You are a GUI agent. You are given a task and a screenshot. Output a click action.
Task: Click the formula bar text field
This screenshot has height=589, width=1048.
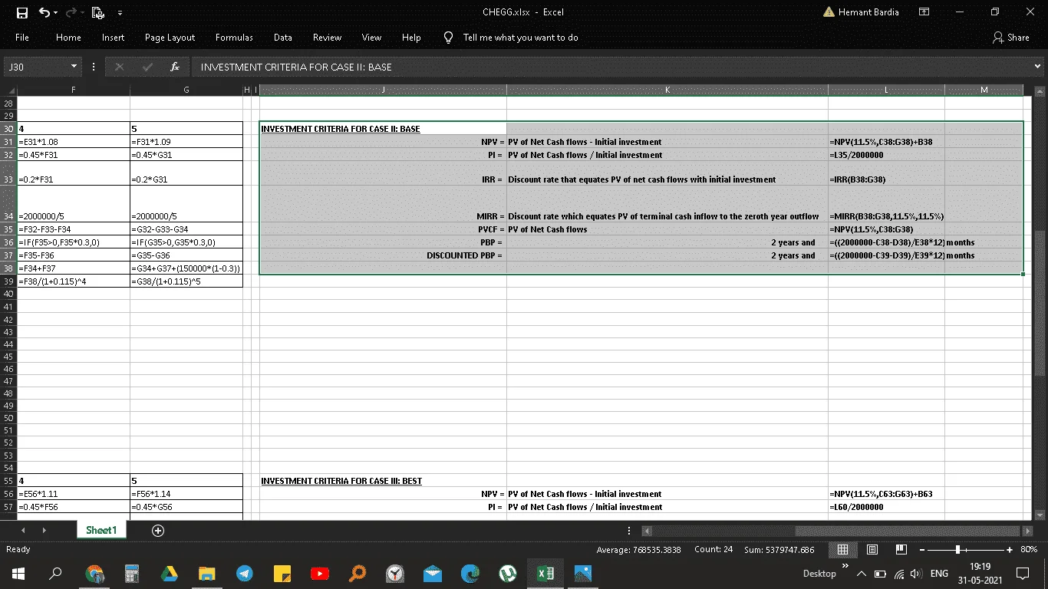point(611,67)
